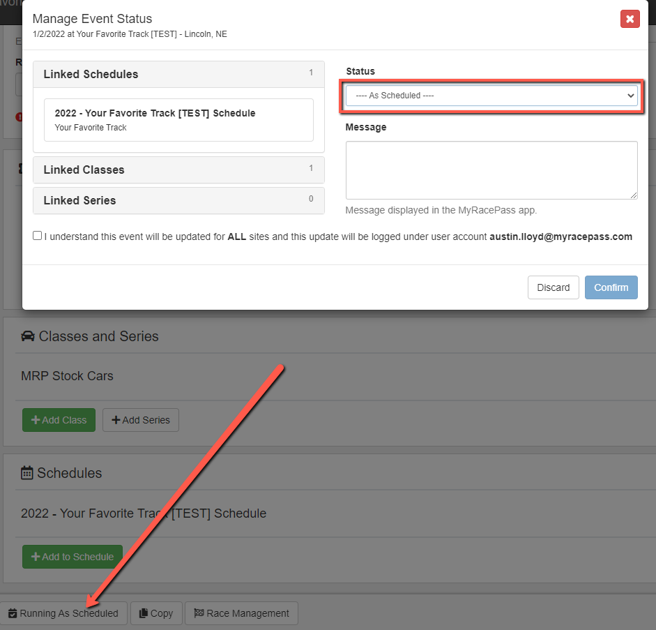
Task: Click the Add Series button
Action: coord(141,420)
